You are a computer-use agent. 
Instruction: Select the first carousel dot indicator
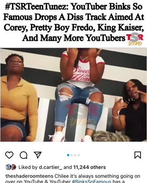68,155
